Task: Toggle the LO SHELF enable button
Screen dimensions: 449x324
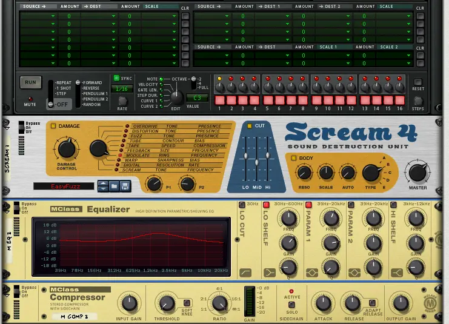Action: click(266, 205)
